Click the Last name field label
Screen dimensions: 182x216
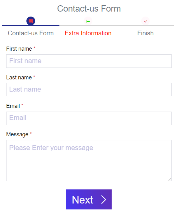(x=19, y=78)
